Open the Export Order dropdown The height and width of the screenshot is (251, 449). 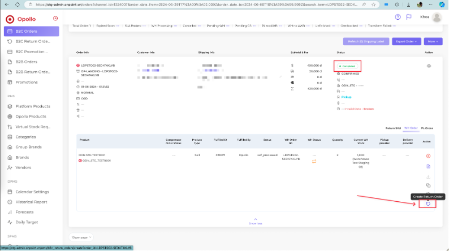coord(407,41)
